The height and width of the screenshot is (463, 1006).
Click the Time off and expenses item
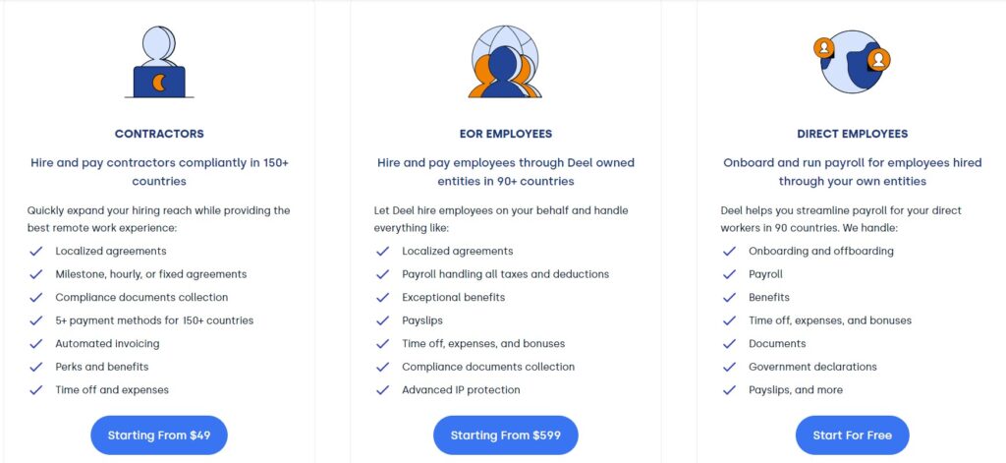(112, 390)
